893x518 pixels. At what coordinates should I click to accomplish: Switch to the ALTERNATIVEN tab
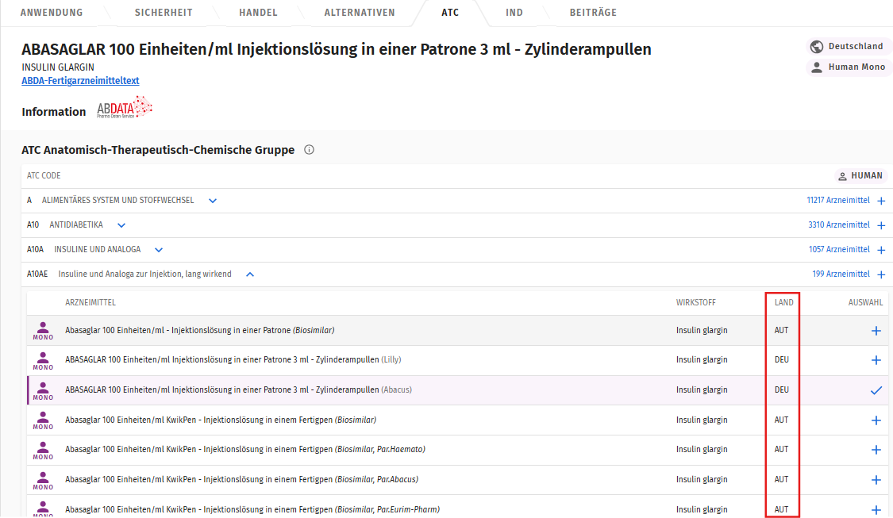[360, 13]
